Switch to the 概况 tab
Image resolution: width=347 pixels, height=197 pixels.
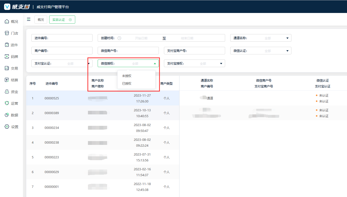click(x=41, y=20)
